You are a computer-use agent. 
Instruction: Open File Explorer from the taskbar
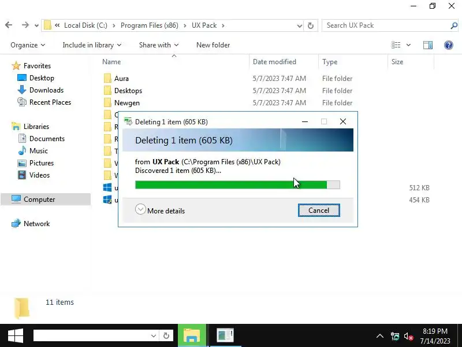(192, 335)
